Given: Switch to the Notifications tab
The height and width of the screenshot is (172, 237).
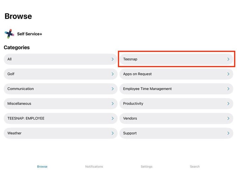Looking at the screenshot, I should point(94,167).
